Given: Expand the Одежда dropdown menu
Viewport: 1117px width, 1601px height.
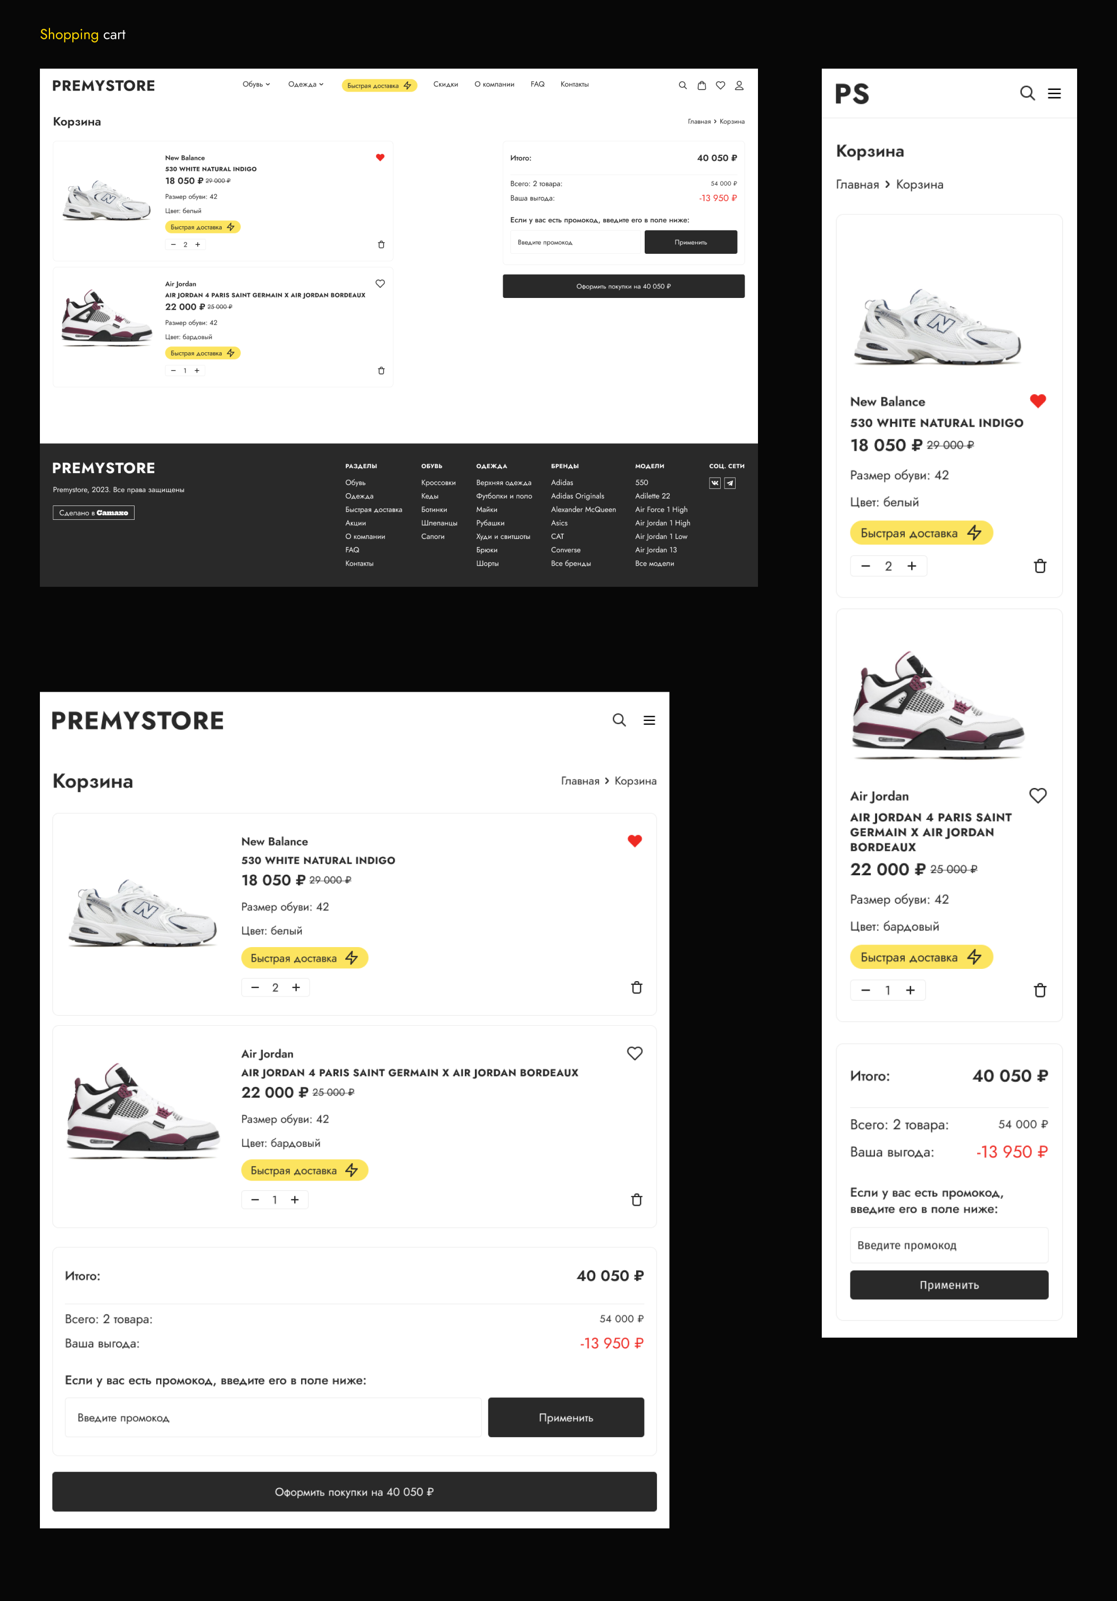Looking at the screenshot, I should [x=305, y=85].
